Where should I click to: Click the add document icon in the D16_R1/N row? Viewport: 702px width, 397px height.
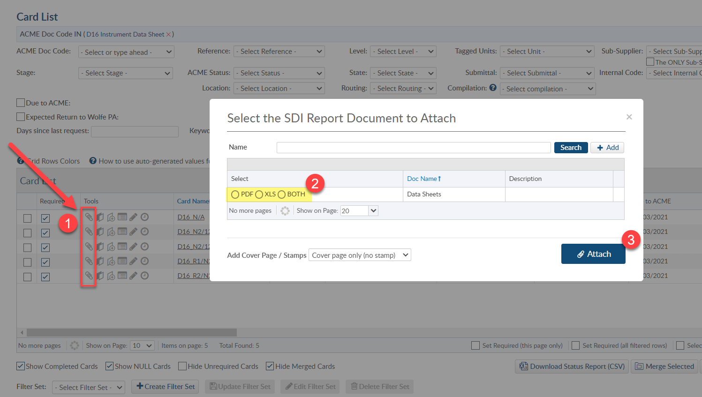[111, 261]
